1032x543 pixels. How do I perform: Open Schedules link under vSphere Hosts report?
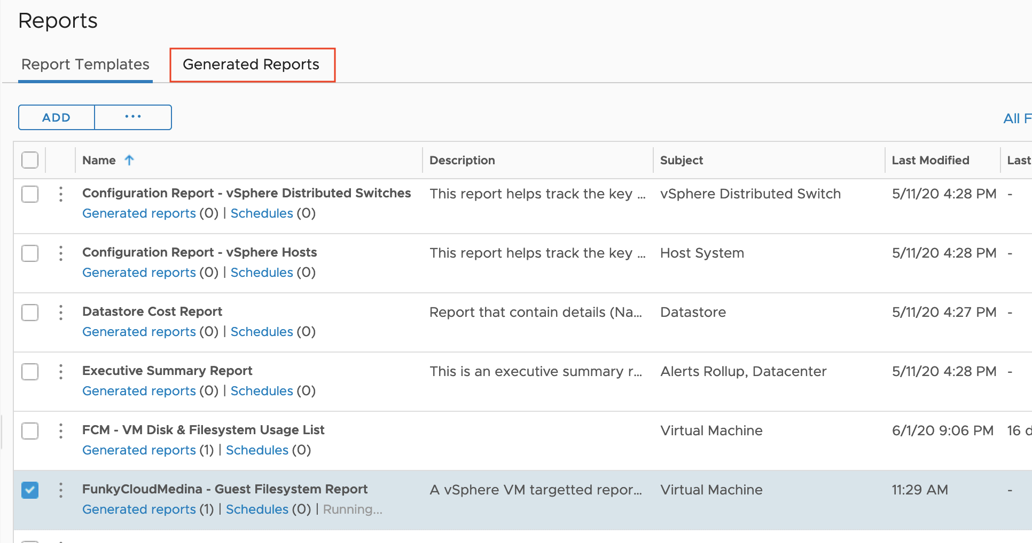[x=262, y=273]
